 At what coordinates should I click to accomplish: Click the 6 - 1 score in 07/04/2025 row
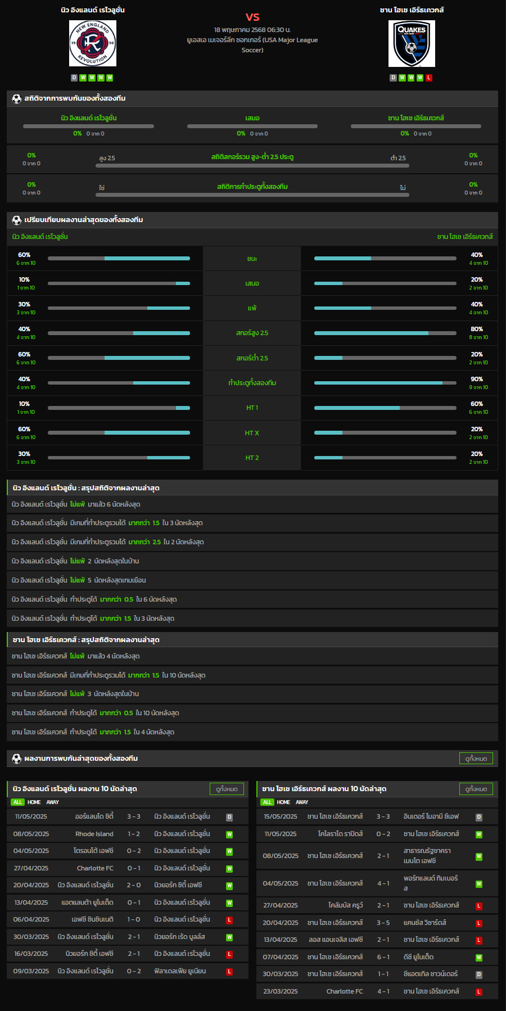(x=383, y=957)
